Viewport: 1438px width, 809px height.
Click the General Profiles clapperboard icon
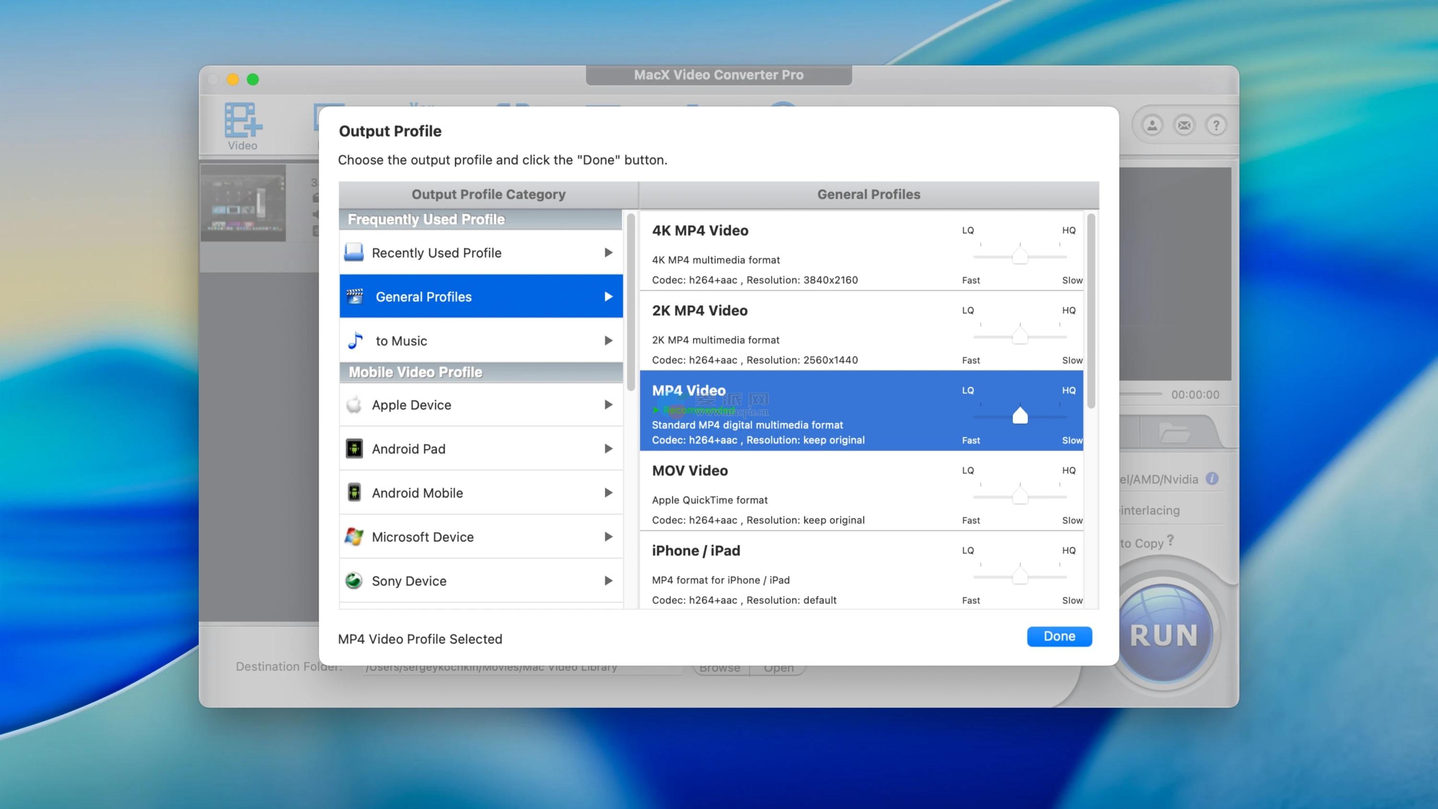[355, 297]
